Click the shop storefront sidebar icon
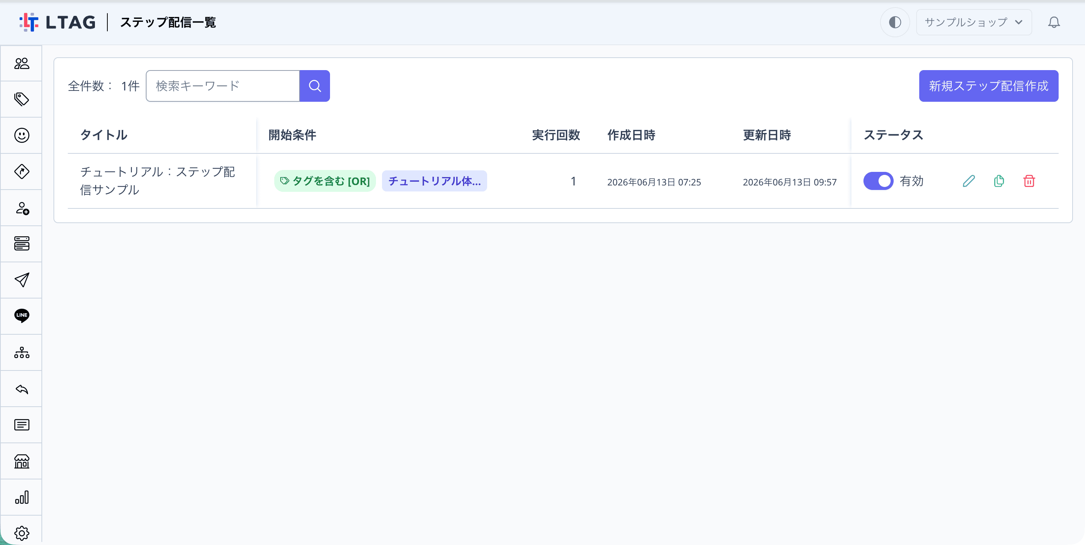1085x545 pixels. pos(21,461)
